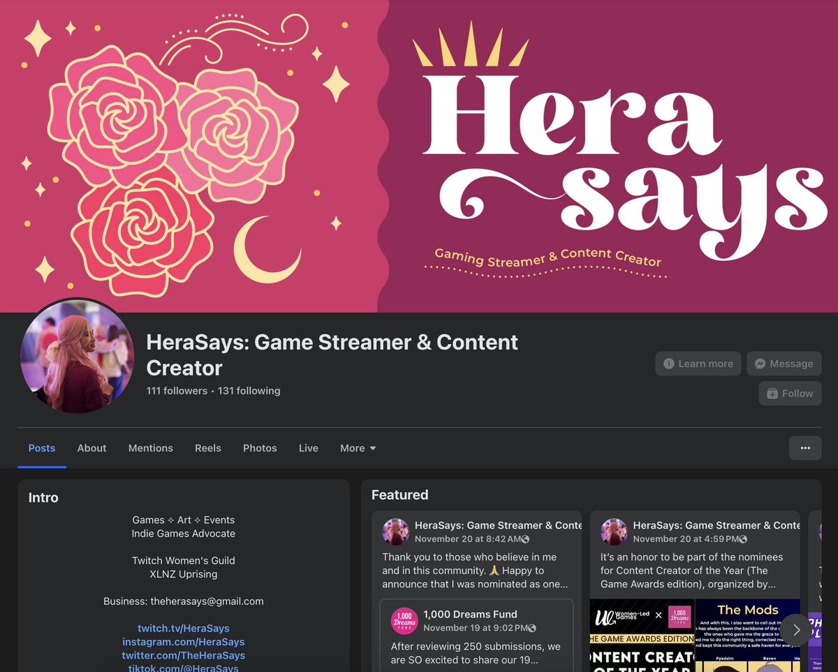The height and width of the screenshot is (672, 838).
Task: Click the Indie Games Advocate text
Action: 184,533
